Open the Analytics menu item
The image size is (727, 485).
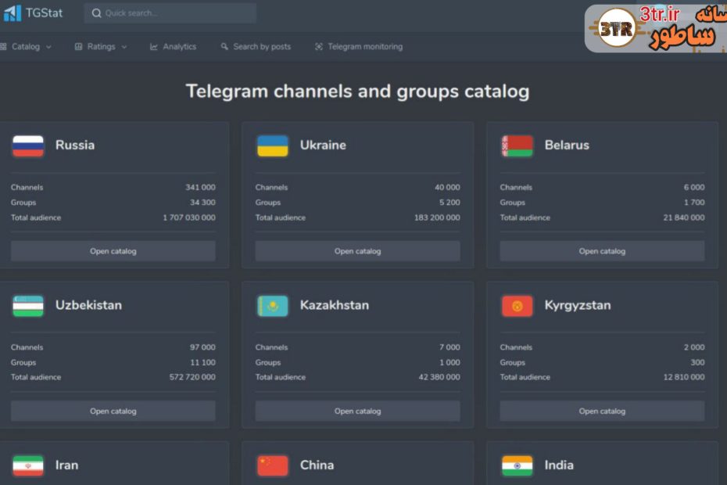174,47
